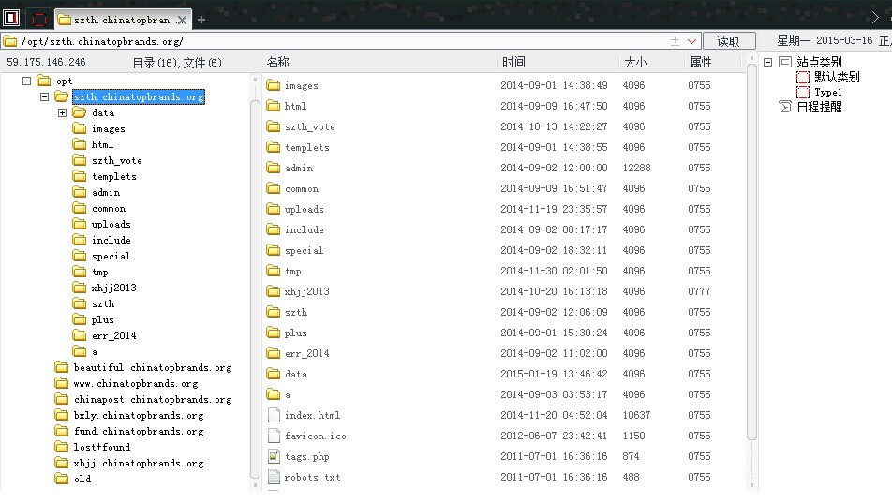The image size is (892, 503).
Task: Click the plus-minus icon in path bar
Action: [x=675, y=41]
